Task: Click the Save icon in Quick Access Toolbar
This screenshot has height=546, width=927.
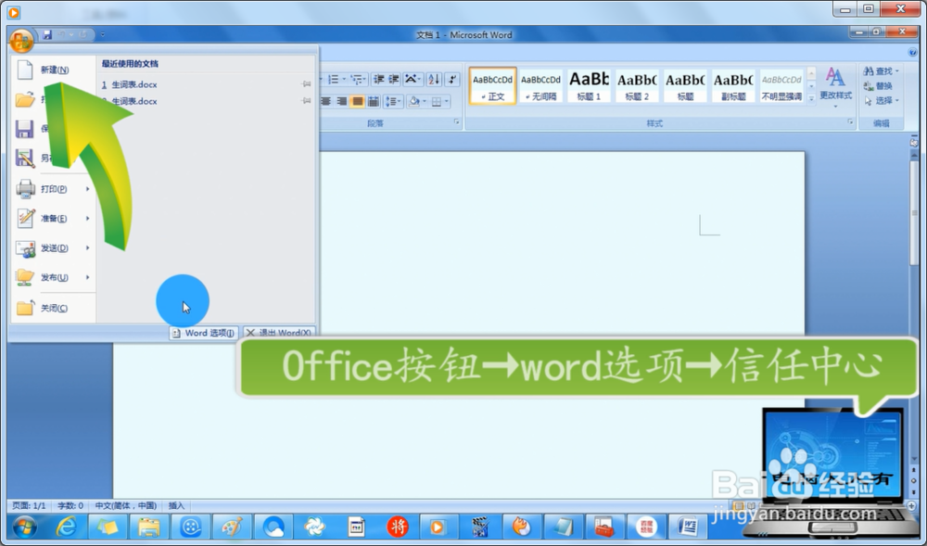Action: tap(47, 35)
